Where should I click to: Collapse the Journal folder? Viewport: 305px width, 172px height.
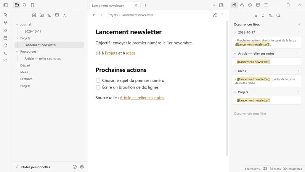tap(17, 24)
